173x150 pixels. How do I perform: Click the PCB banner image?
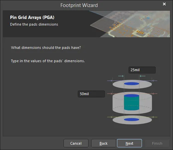coord(130,24)
